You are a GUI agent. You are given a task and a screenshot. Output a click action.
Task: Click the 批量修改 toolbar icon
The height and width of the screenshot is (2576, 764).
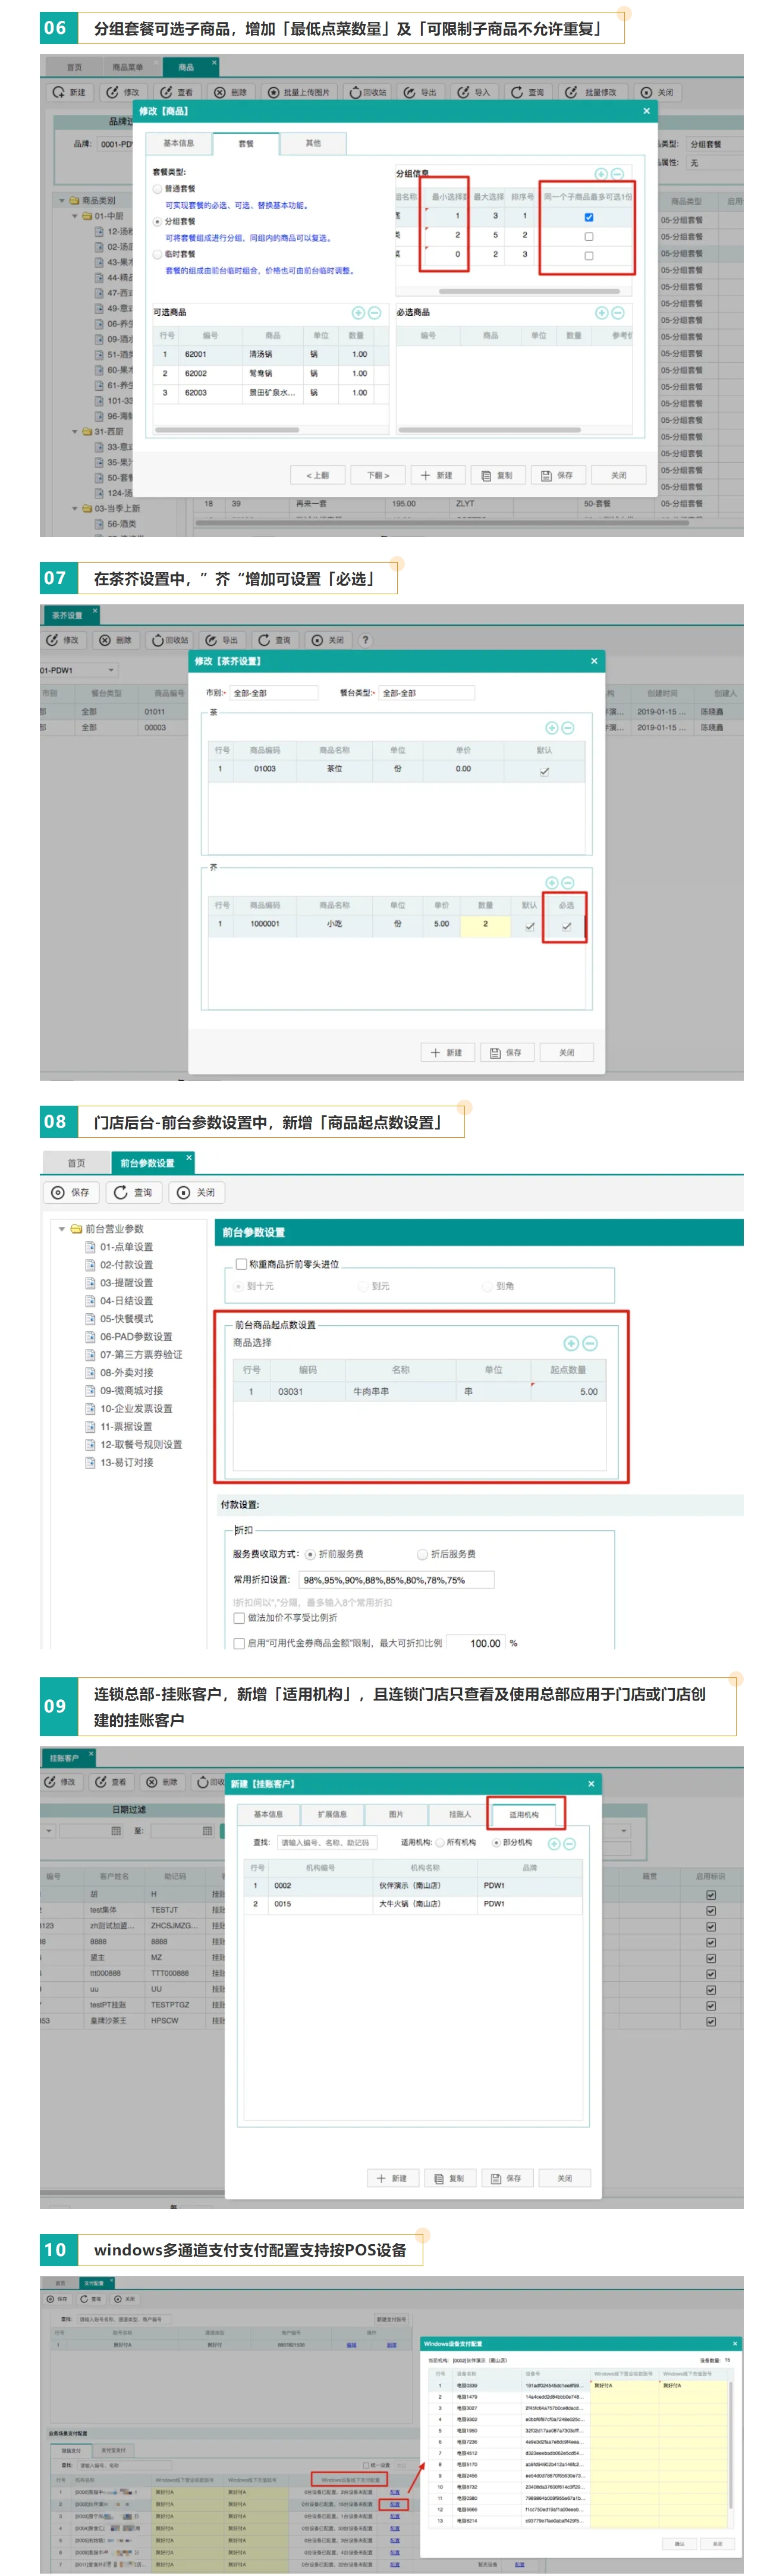[x=571, y=92]
